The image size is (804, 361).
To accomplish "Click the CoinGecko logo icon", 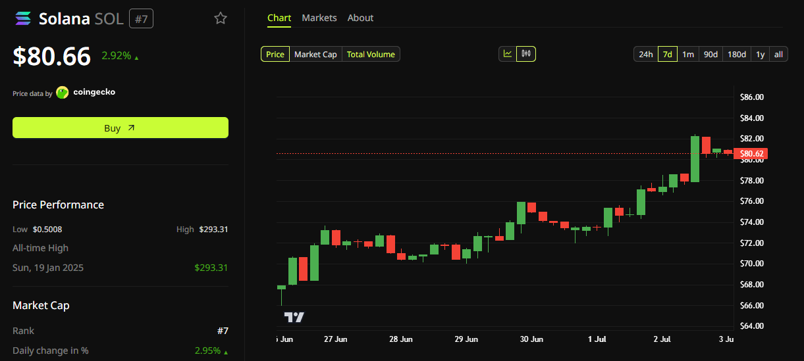I will pyautogui.click(x=63, y=93).
